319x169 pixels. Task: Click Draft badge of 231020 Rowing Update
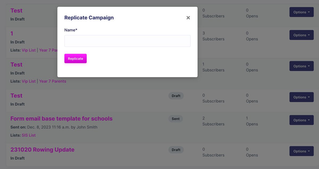(x=176, y=150)
